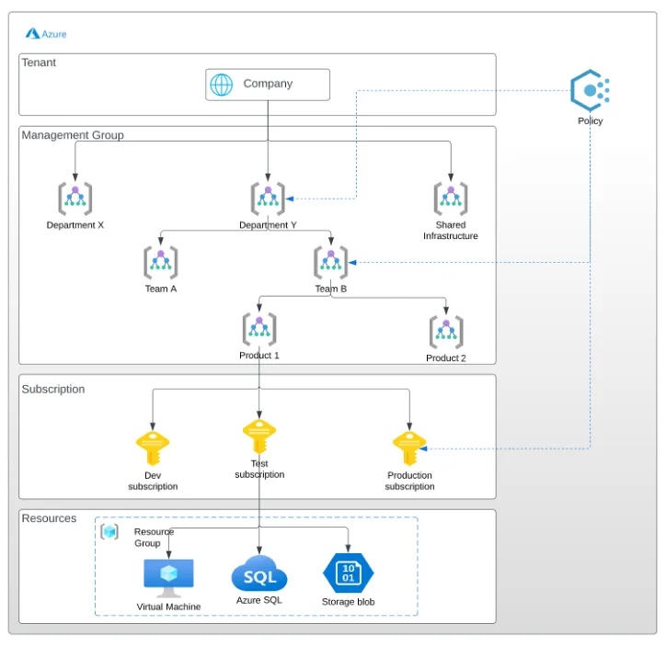The width and height of the screenshot is (666, 647).
Task: Click the Production subscription key icon
Action: [409, 448]
